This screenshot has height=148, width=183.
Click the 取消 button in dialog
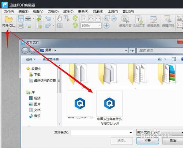point(173,141)
